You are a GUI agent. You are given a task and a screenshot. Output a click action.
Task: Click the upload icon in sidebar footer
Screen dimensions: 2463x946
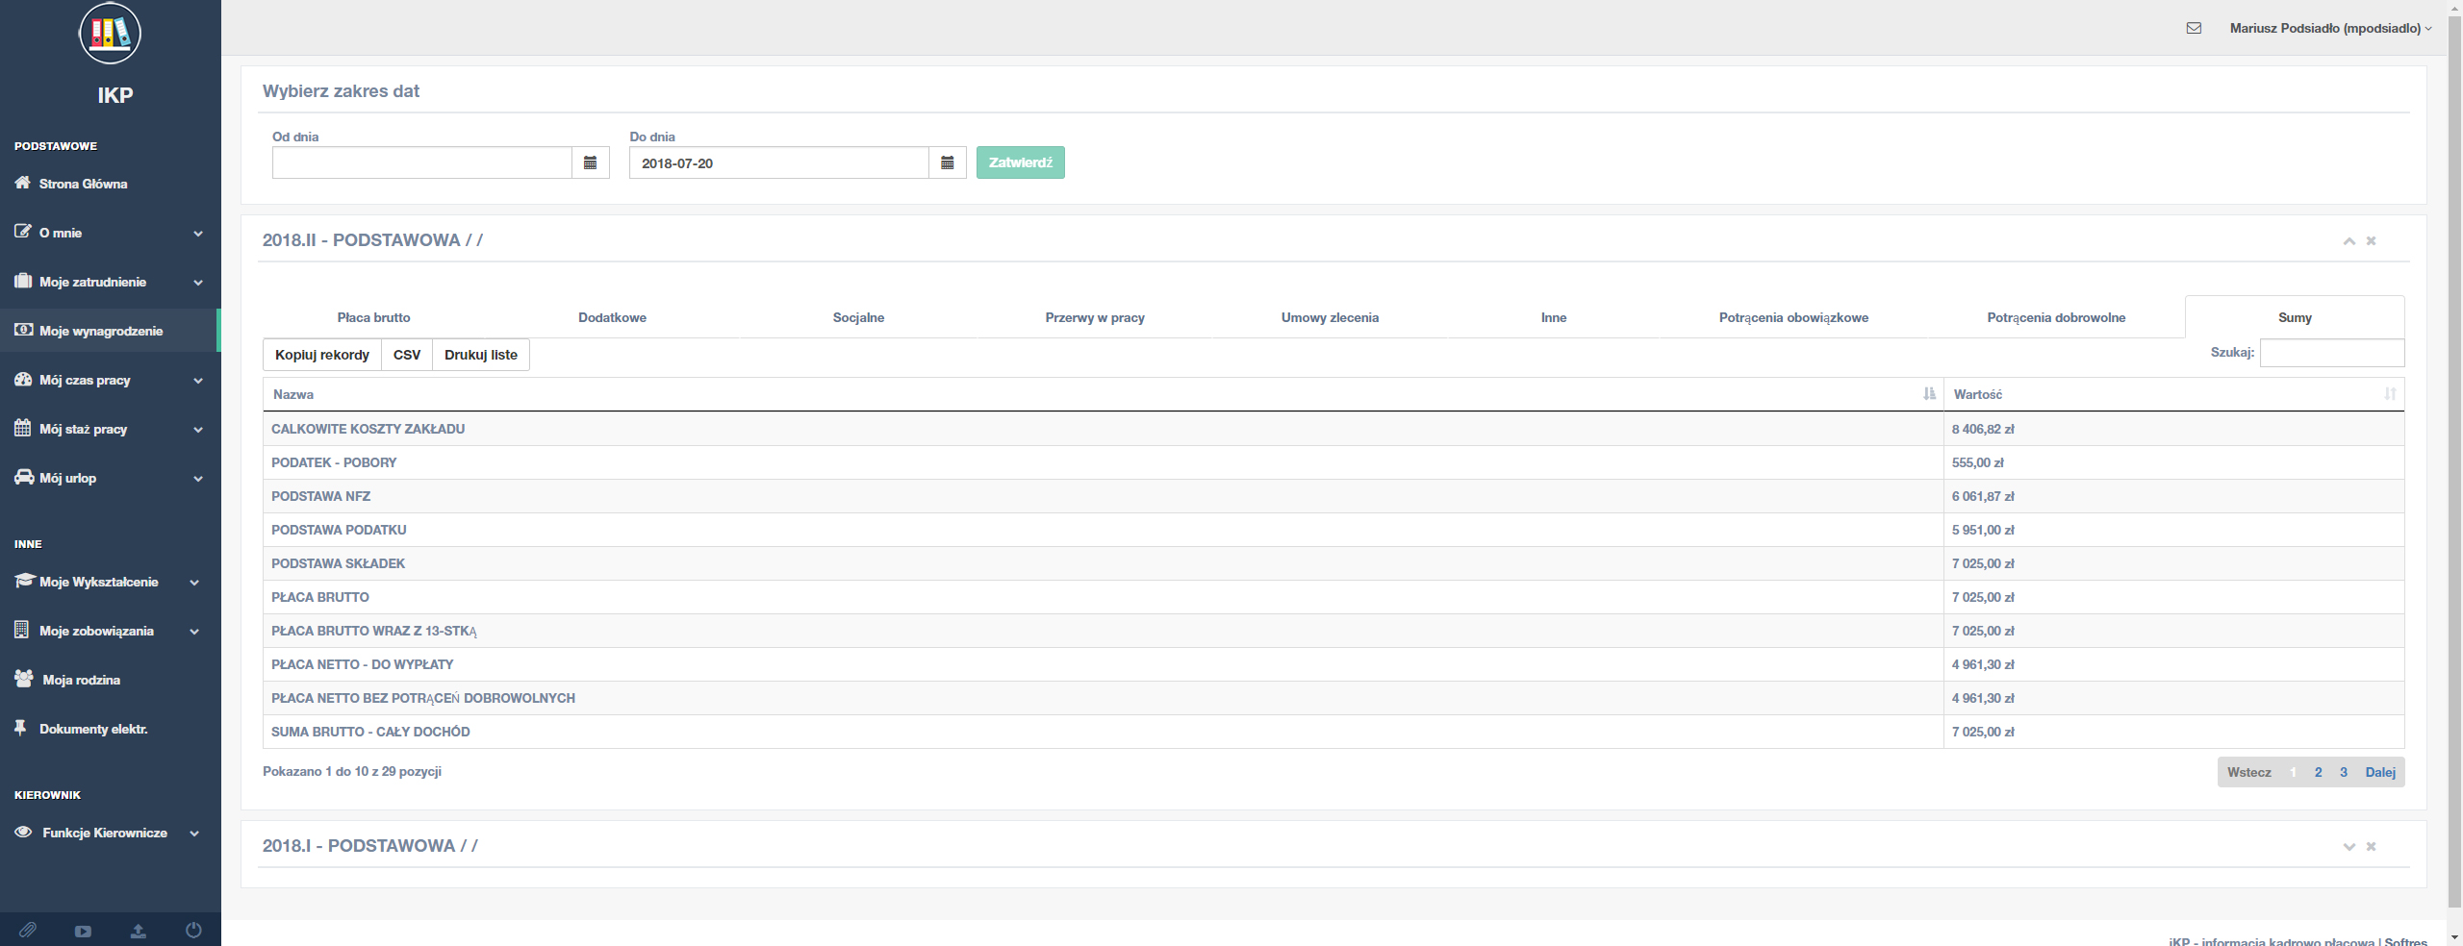click(x=139, y=931)
